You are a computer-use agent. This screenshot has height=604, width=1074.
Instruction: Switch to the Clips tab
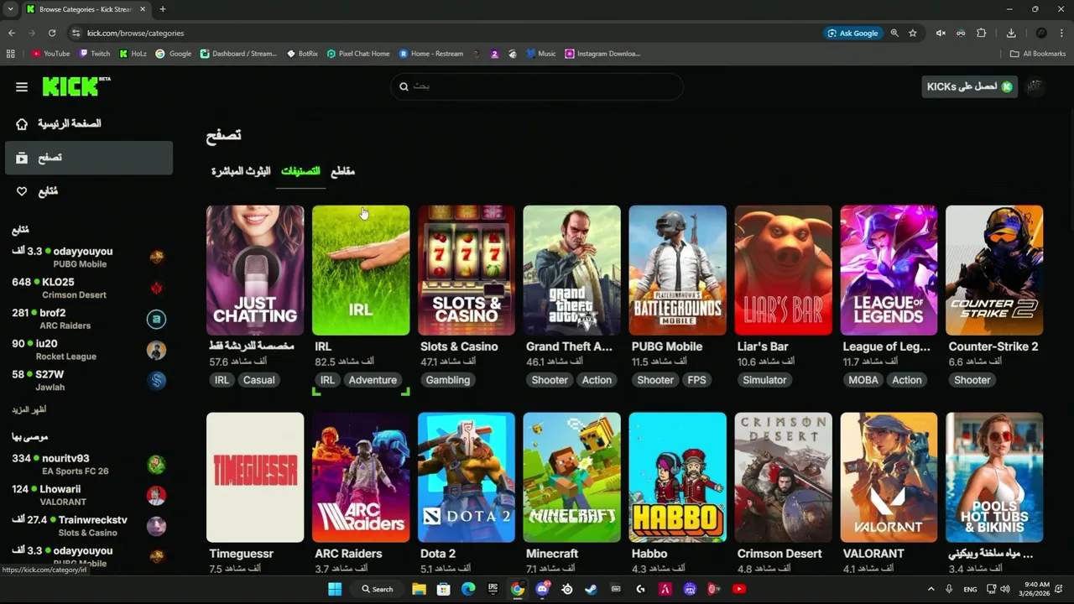point(342,171)
